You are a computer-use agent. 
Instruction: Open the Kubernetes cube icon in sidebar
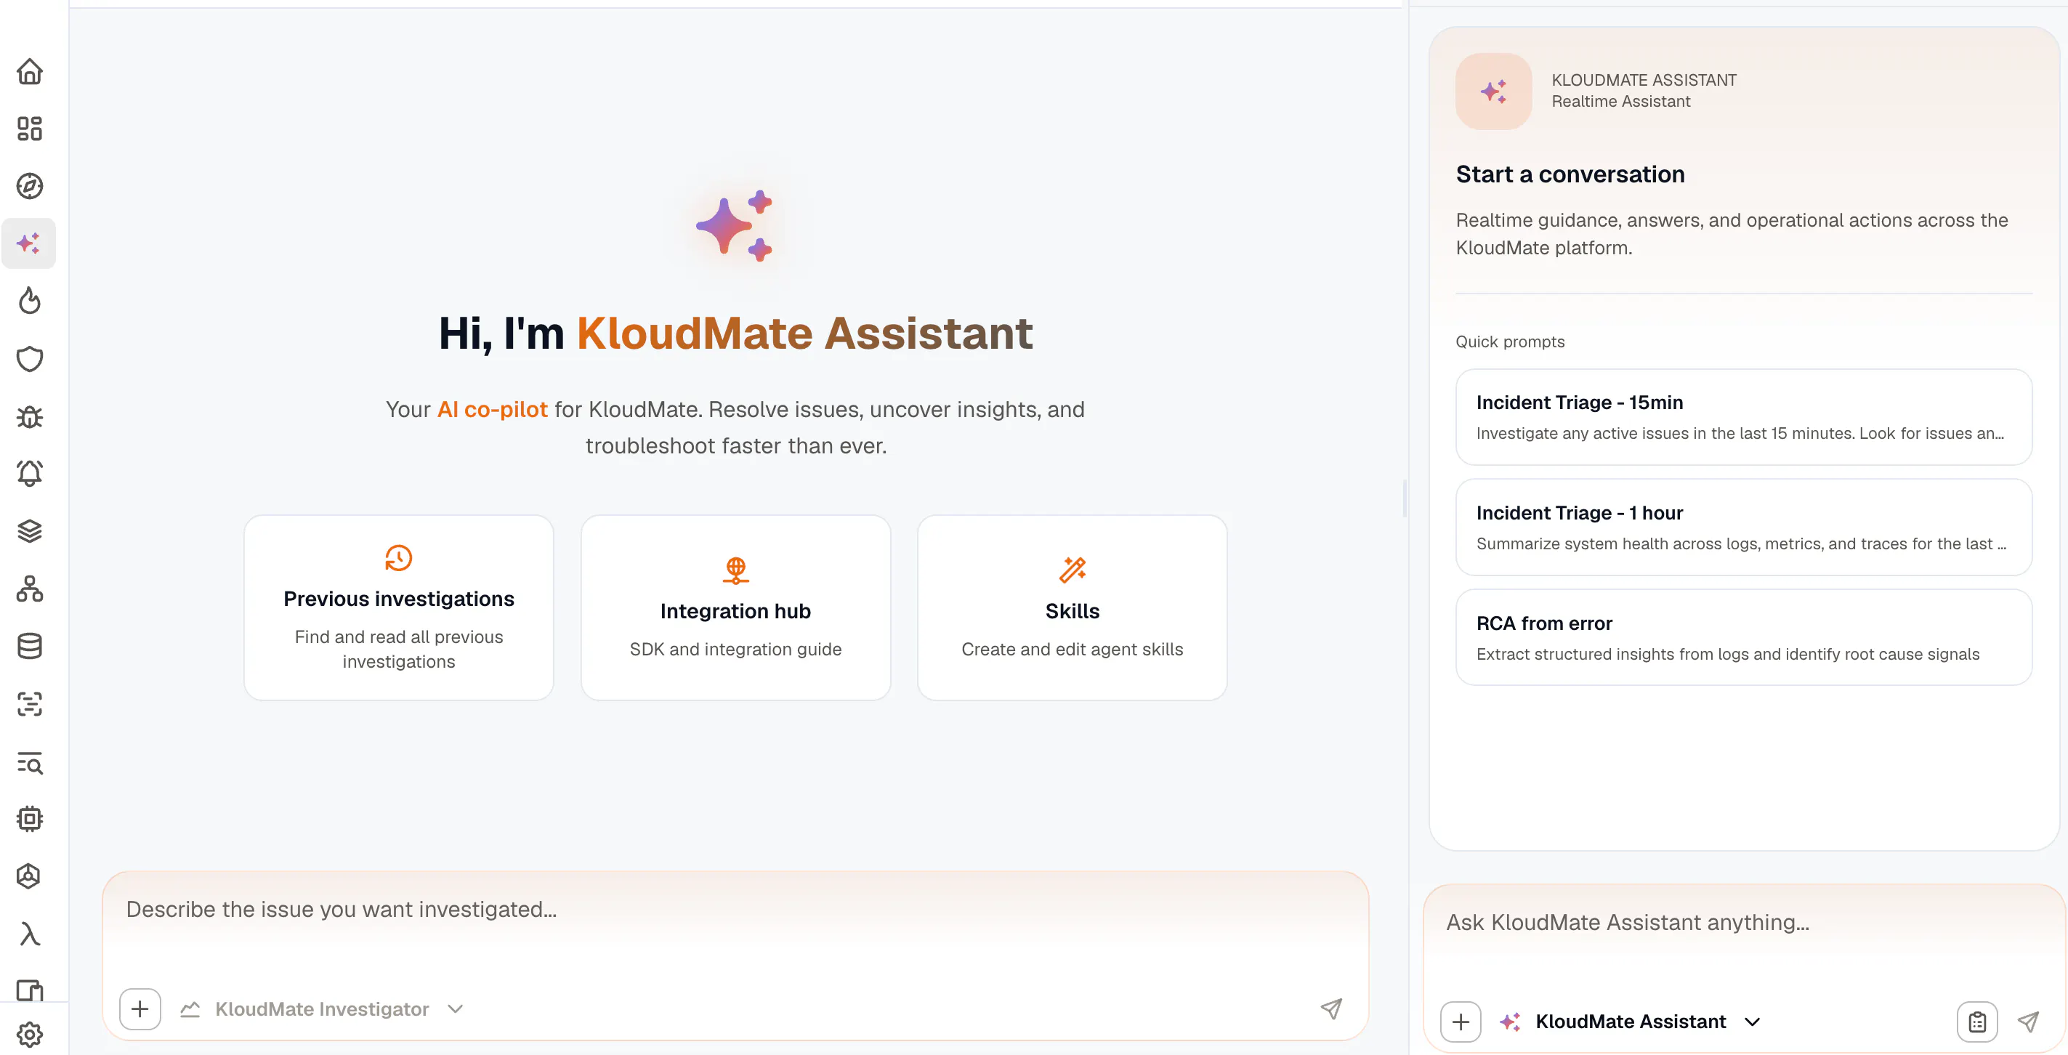pyautogui.click(x=30, y=876)
